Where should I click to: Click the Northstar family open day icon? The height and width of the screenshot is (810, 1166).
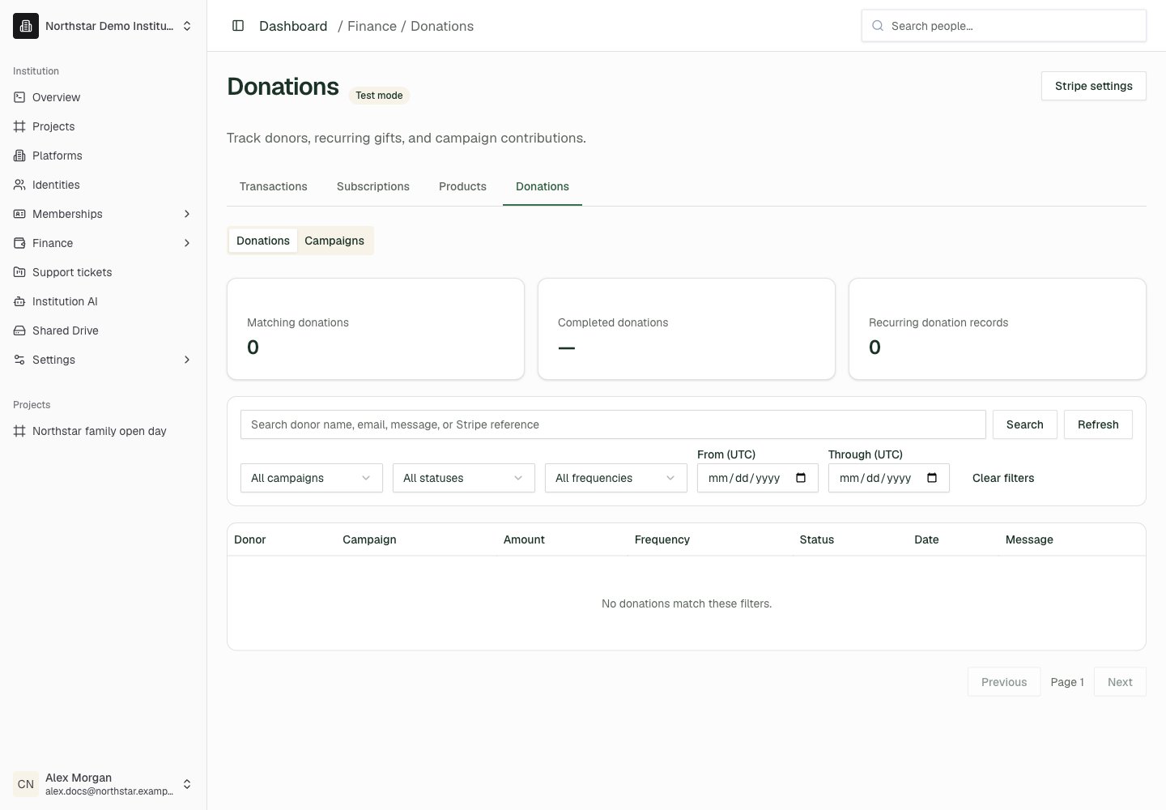tap(19, 431)
